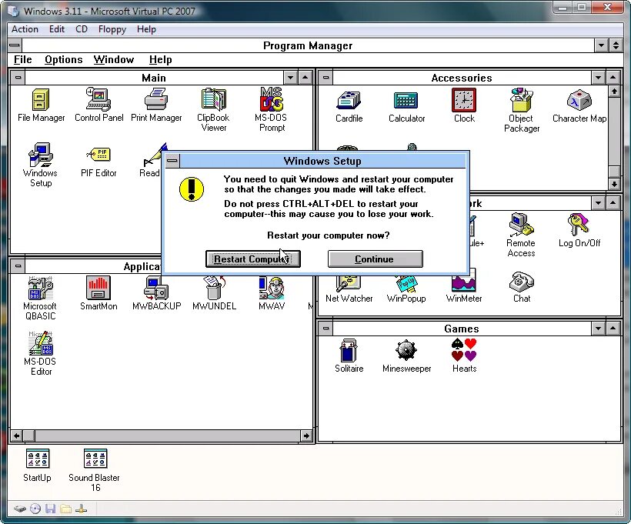
Task: Open the Program Manager Options menu
Action: pyautogui.click(x=64, y=59)
